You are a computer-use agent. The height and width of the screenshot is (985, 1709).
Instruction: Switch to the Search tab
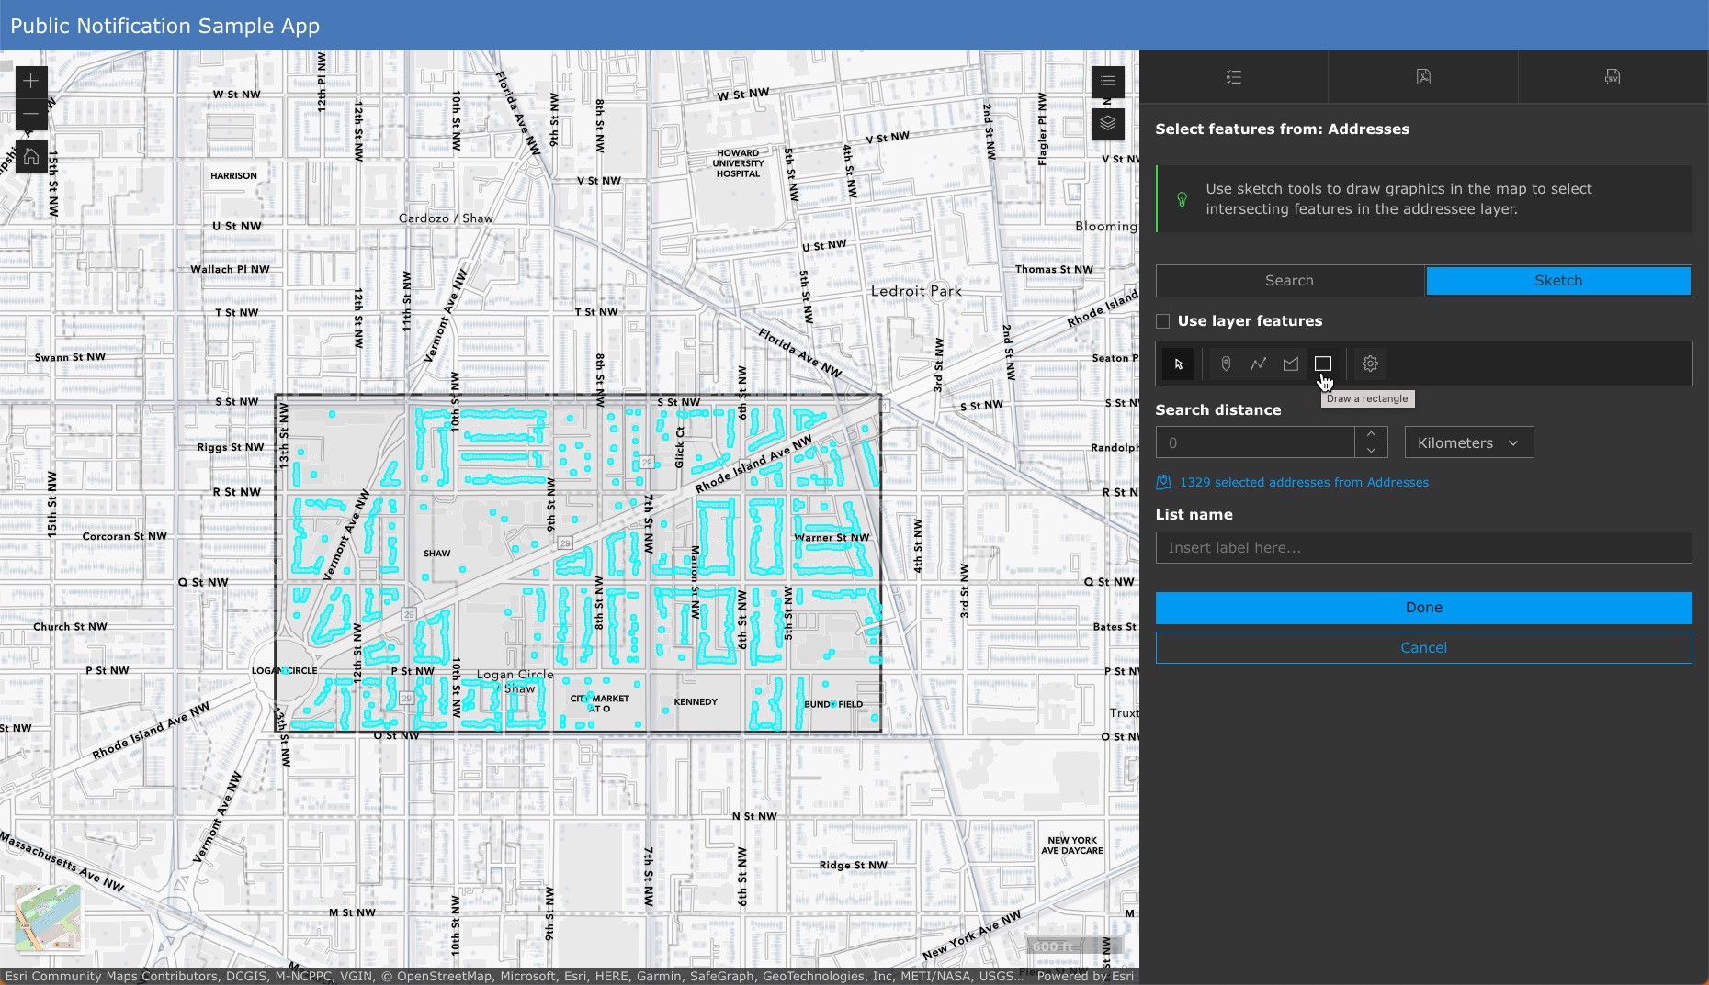1289,281
